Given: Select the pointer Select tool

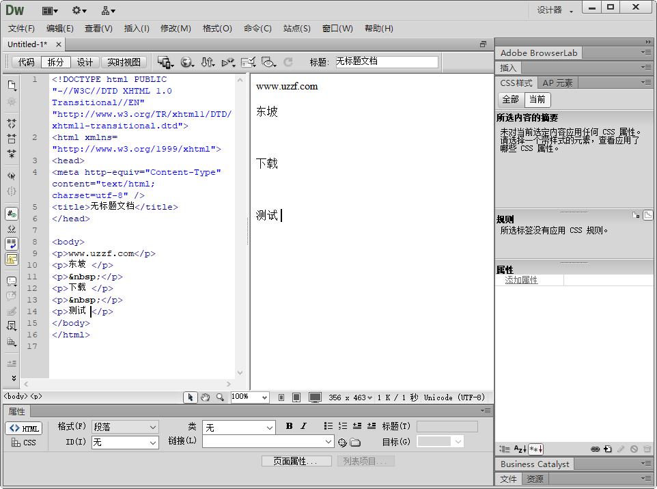Looking at the screenshot, I should (191, 397).
